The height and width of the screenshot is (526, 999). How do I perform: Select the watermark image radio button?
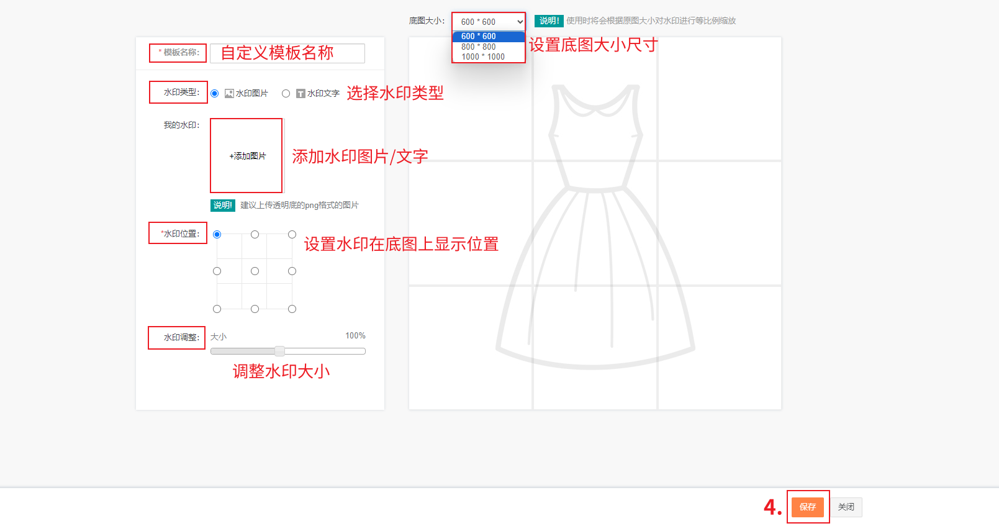[215, 94]
